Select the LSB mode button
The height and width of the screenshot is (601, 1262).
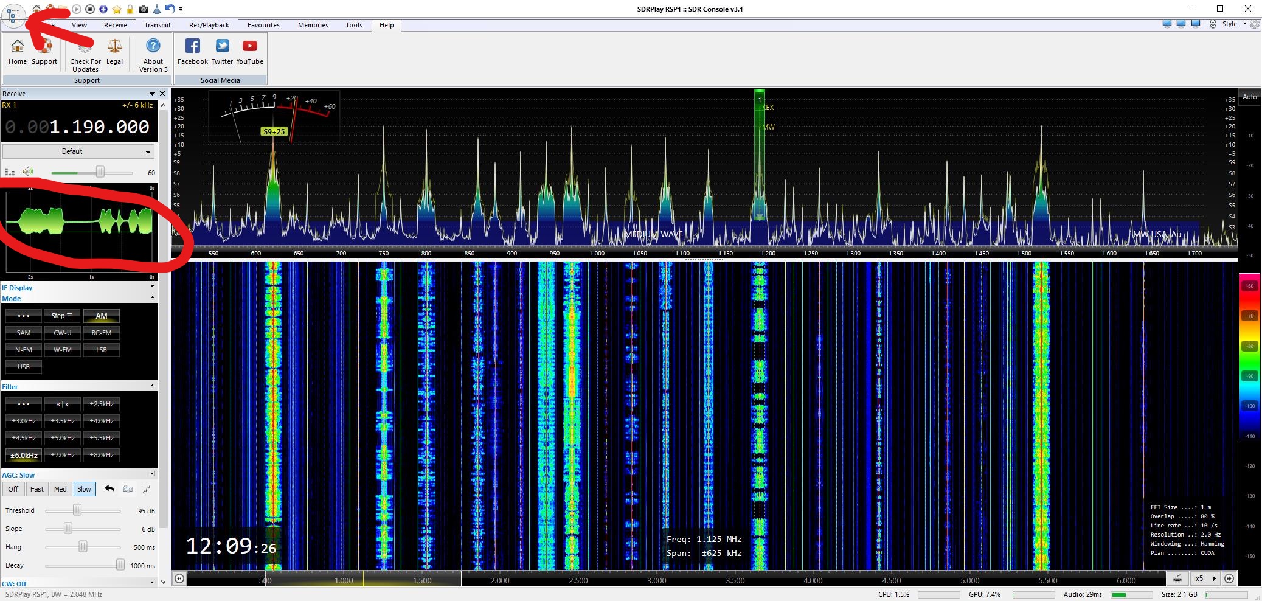(101, 350)
